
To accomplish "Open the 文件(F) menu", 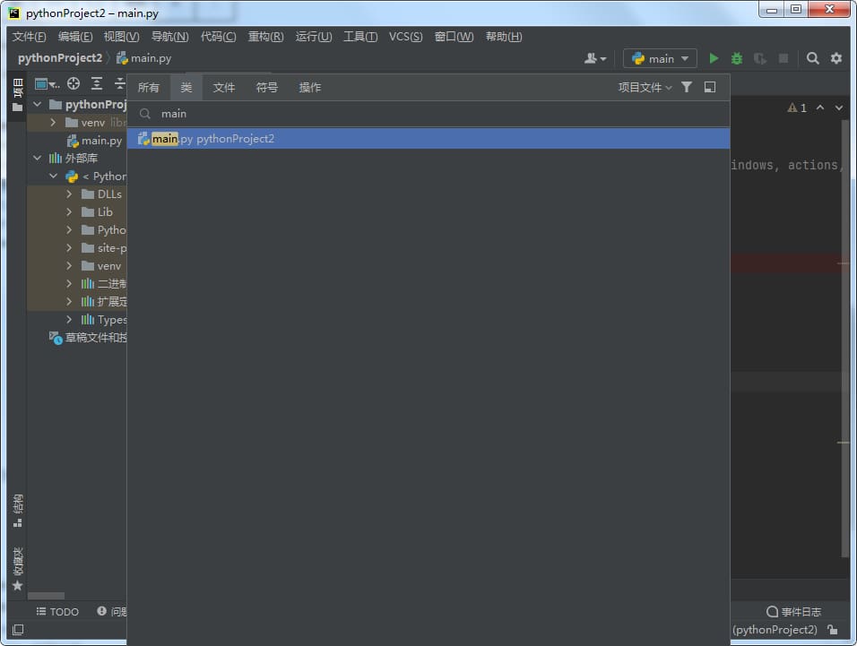I will click(x=29, y=37).
